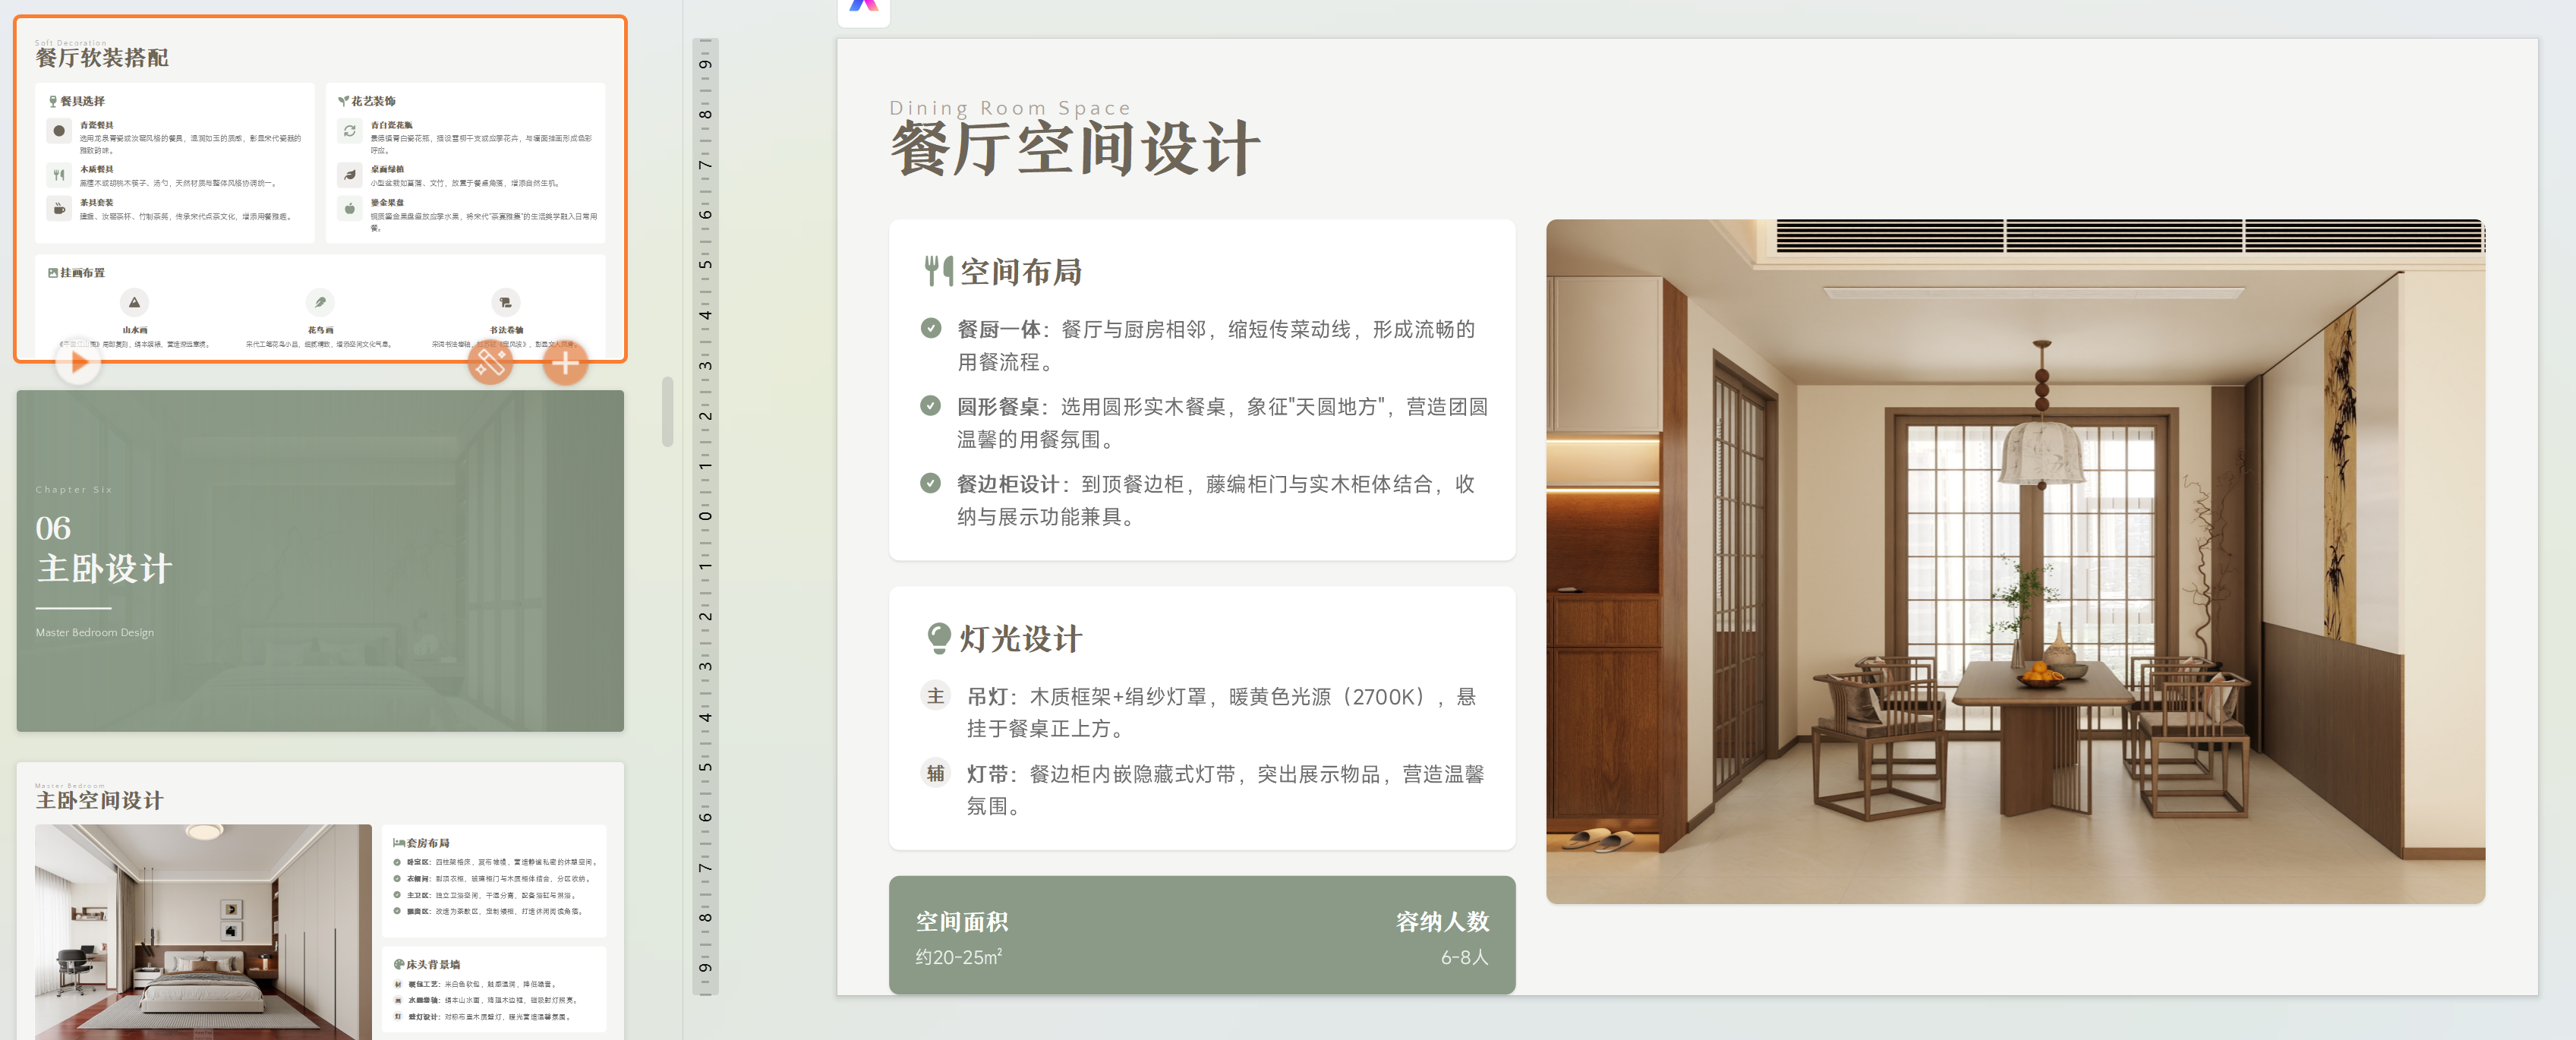Click the orange play presentation button
This screenshot has width=2576, height=1040.
click(78, 363)
